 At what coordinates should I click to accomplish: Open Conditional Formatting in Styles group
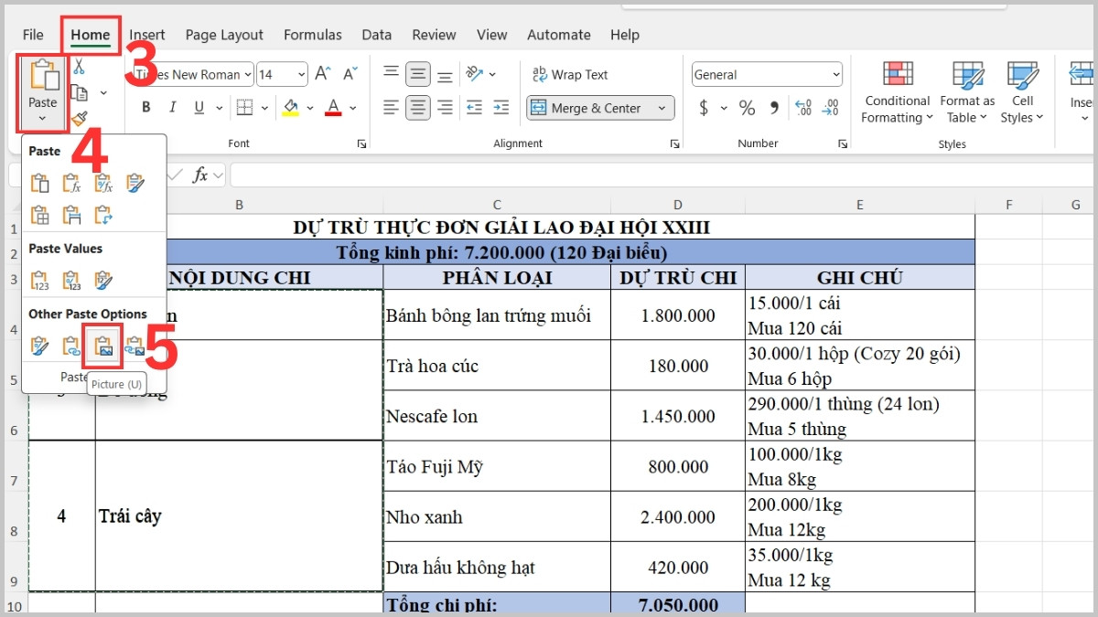coord(896,91)
